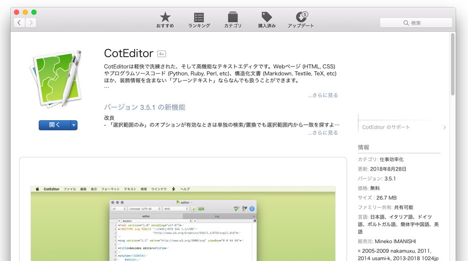
Task: Click the ファミリー共有: 共有可能 info row
Action: coord(386,207)
